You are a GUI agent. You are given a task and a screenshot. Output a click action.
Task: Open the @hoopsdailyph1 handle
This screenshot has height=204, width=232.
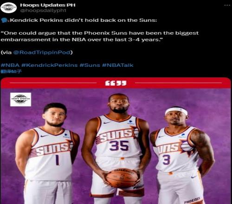(43, 10)
